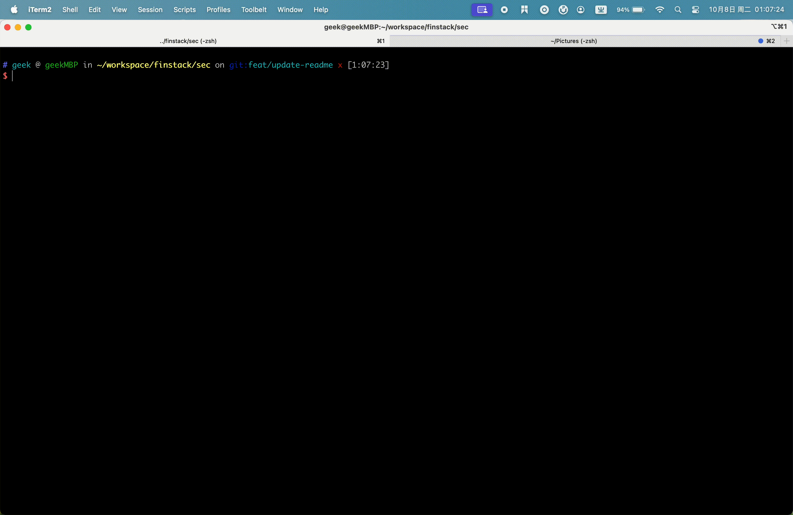Open the Shell menu

click(70, 10)
